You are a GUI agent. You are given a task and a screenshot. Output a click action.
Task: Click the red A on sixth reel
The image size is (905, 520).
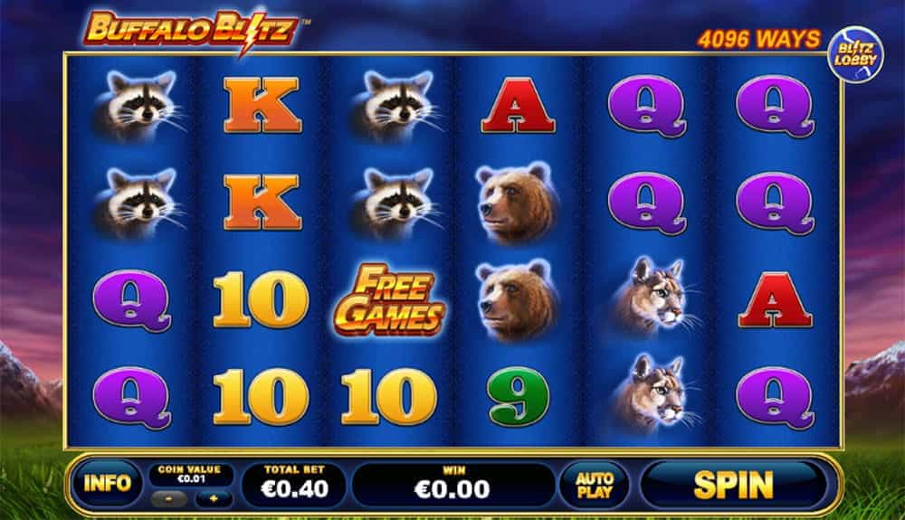(x=776, y=300)
